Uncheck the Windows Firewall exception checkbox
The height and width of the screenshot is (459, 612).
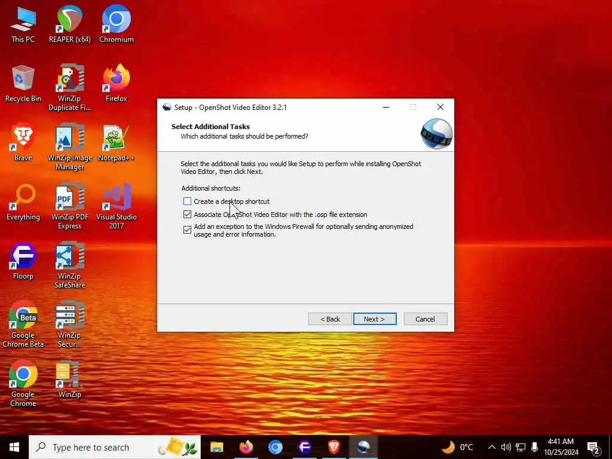pyautogui.click(x=187, y=230)
